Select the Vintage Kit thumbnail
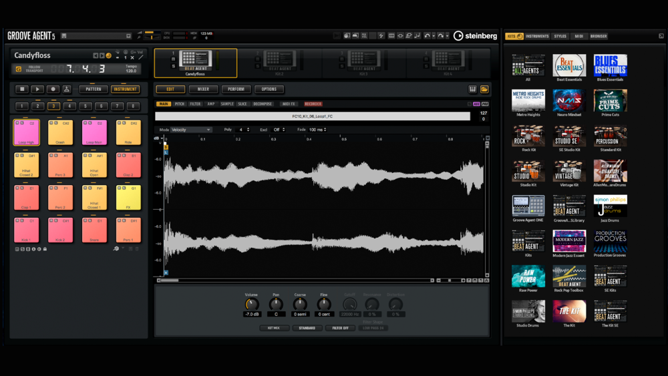 click(x=569, y=171)
